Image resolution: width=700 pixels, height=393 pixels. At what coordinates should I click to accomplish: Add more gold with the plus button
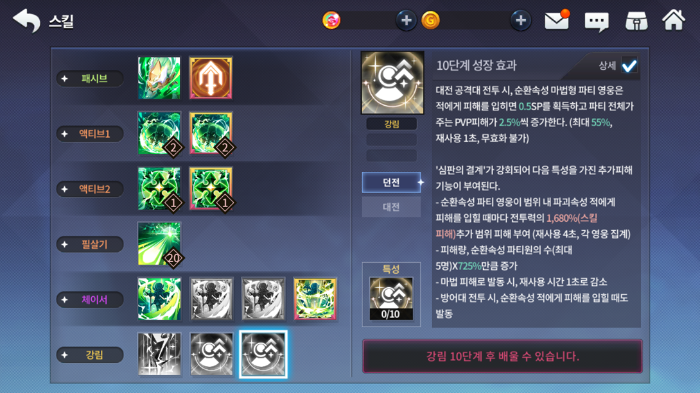pyautogui.click(x=521, y=21)
